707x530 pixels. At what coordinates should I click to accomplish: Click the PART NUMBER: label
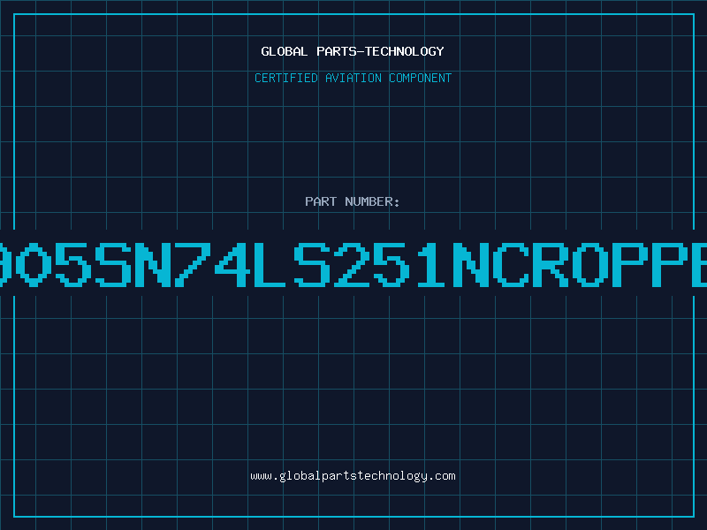352,201
